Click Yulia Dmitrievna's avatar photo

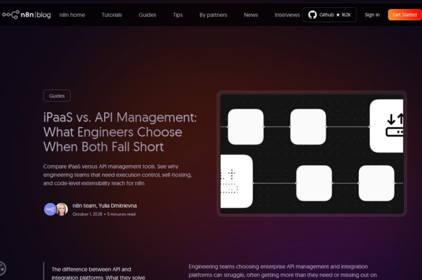click(62, 210)
